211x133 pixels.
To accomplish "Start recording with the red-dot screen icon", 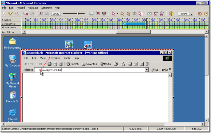I will tap(25, 14).
